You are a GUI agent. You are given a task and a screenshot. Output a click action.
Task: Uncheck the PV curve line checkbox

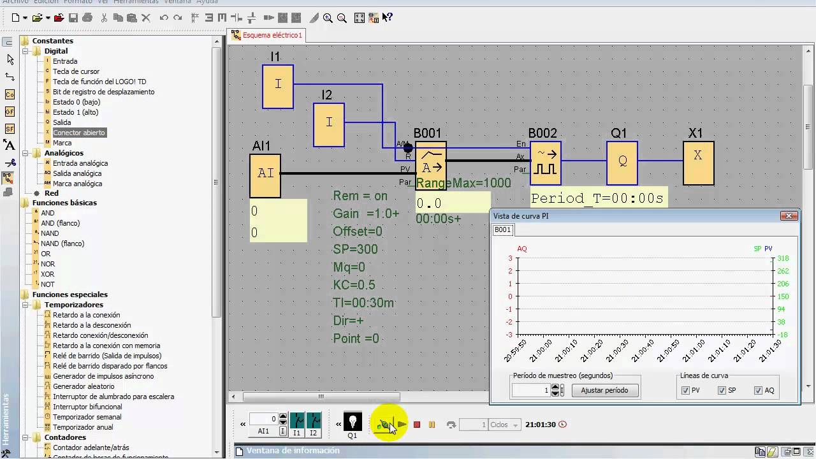(x=686, y=390)
